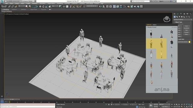Toggle Spinner Snap

point(81,7)
